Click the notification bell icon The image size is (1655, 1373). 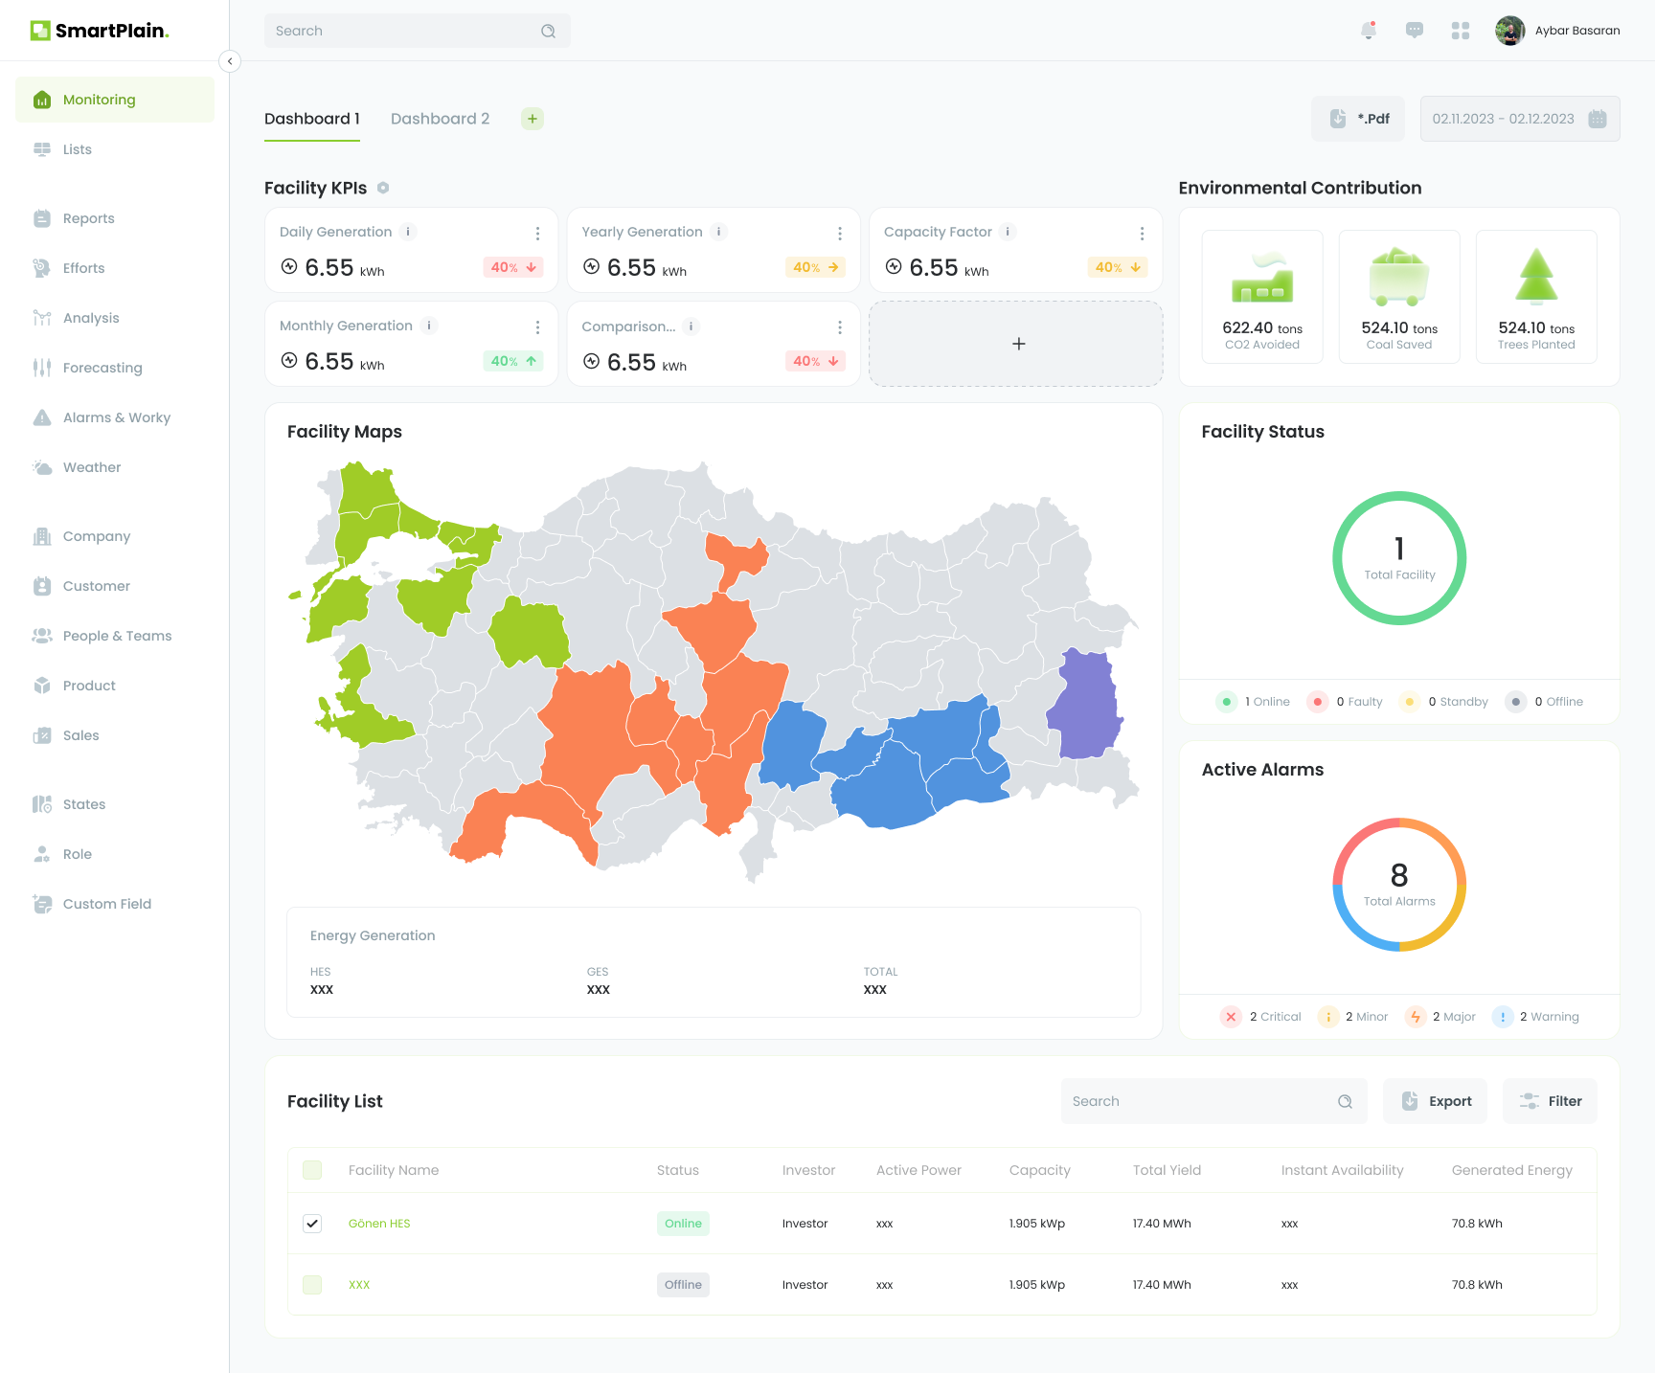(1369, 31)
